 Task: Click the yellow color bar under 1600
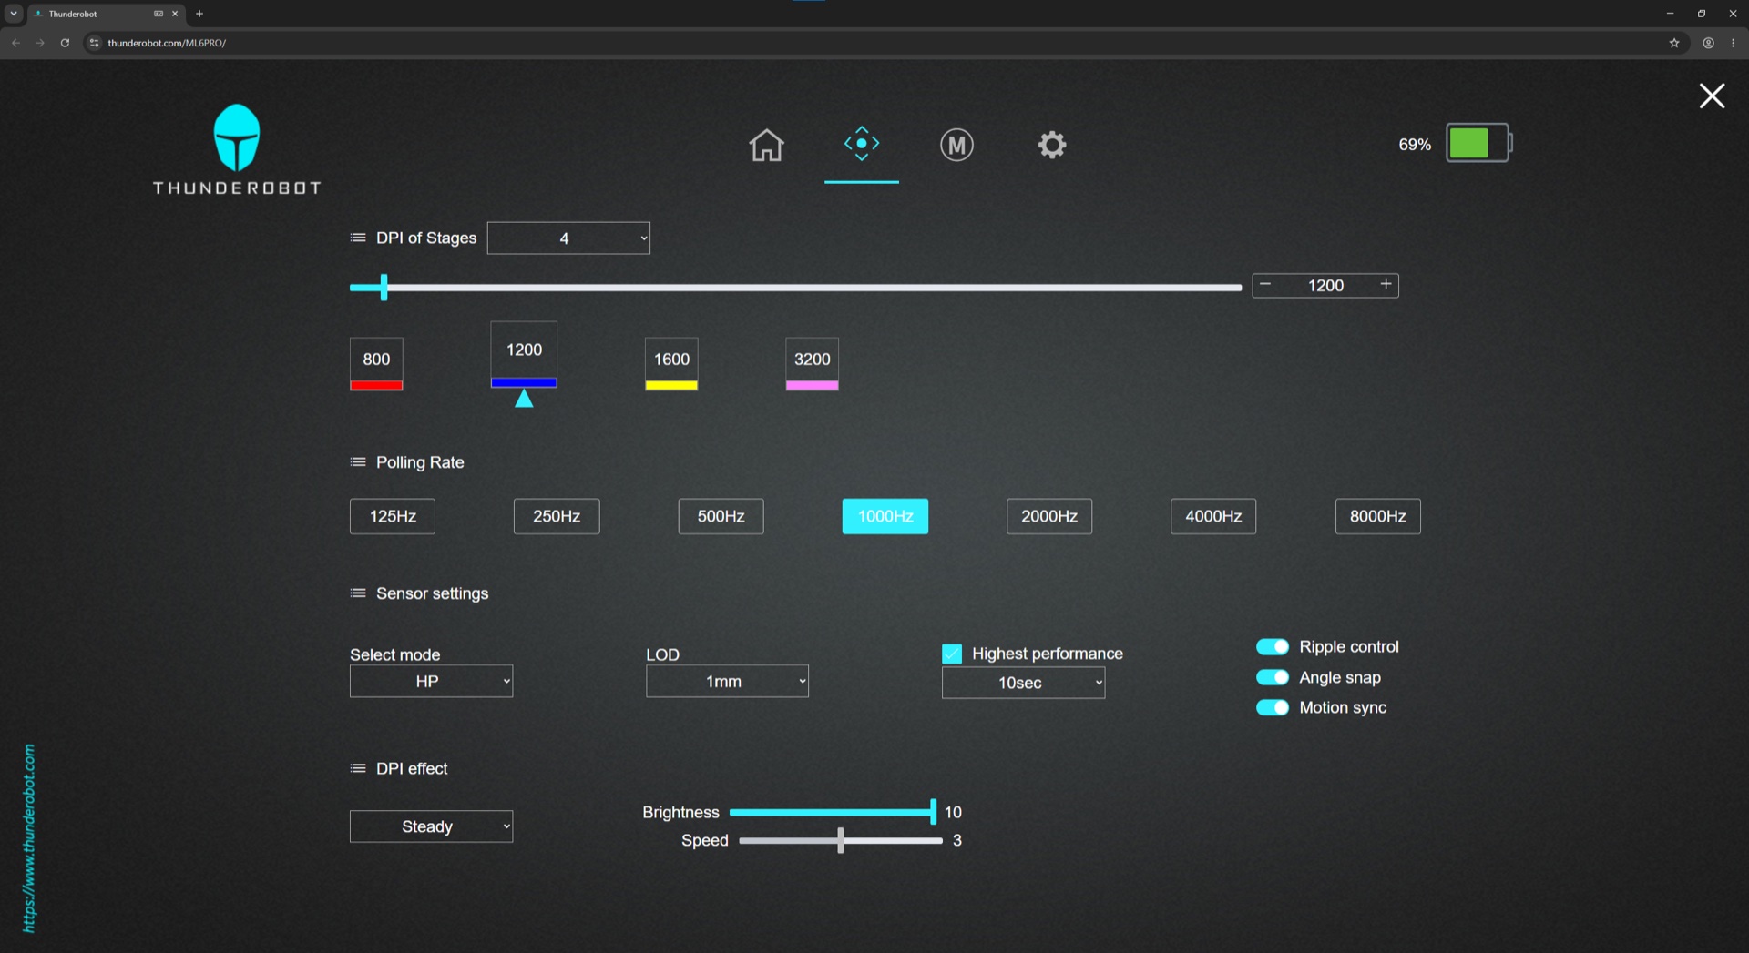(x=671, y=386)
